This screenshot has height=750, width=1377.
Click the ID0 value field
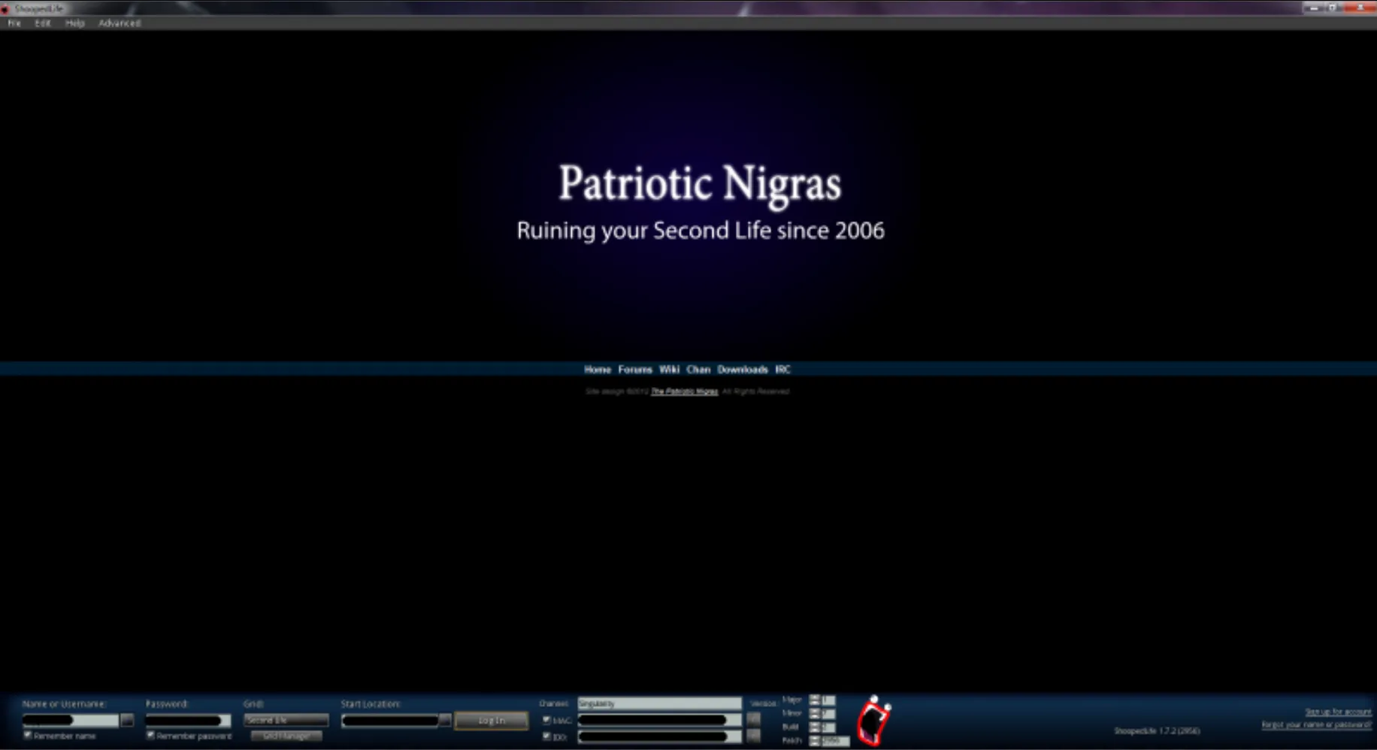659,736
